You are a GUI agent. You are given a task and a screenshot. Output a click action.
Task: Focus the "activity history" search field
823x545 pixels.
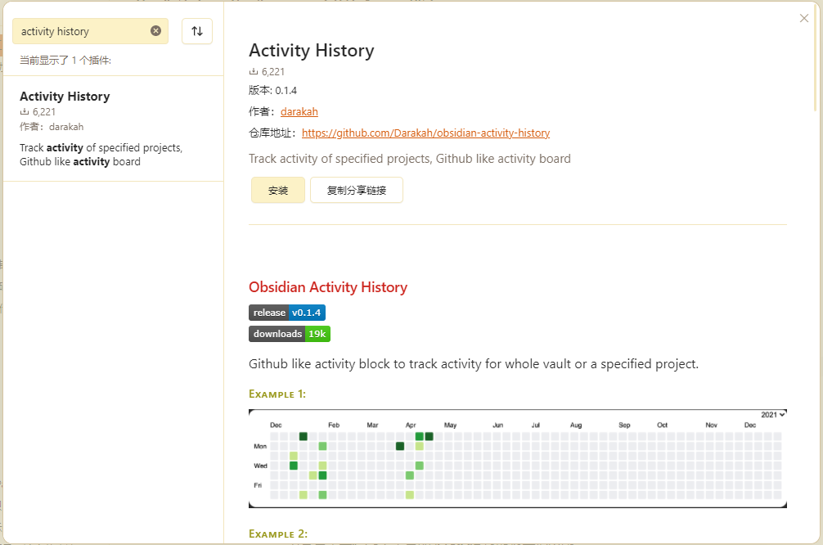click(x=82, y=31)
